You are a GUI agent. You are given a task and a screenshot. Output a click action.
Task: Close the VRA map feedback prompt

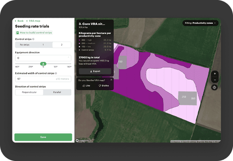click(x=111, y=80)
